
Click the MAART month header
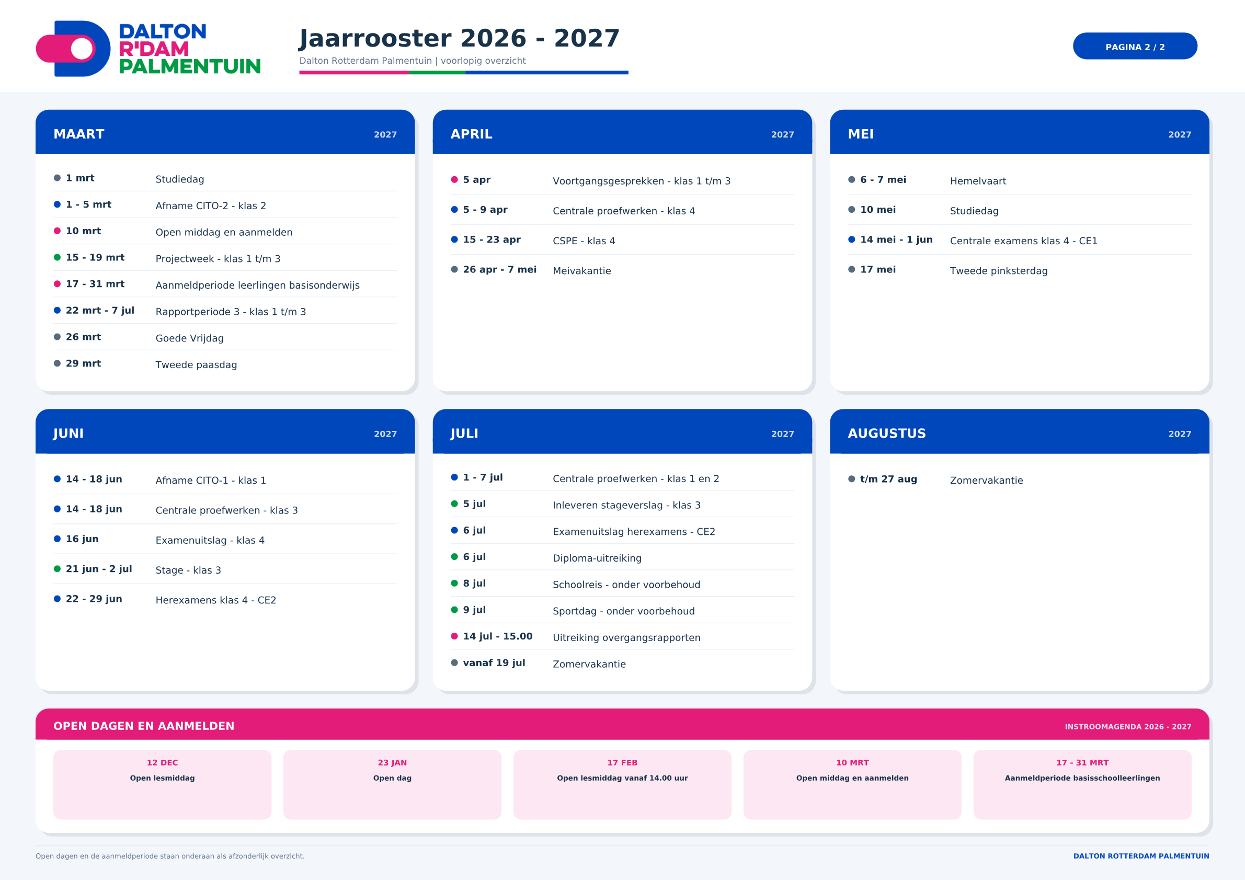(x=225, y=132)
